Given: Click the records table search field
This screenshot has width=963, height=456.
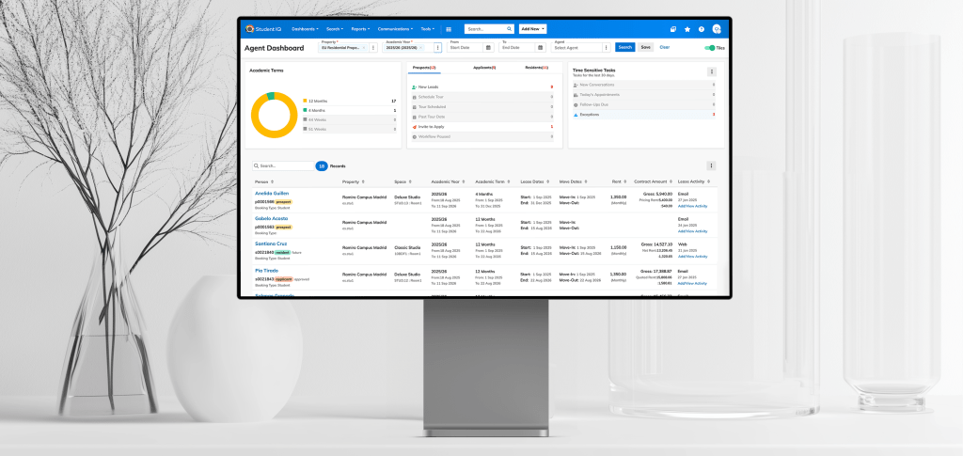Looking at the screenshot, I should click(x=286, y=165).
